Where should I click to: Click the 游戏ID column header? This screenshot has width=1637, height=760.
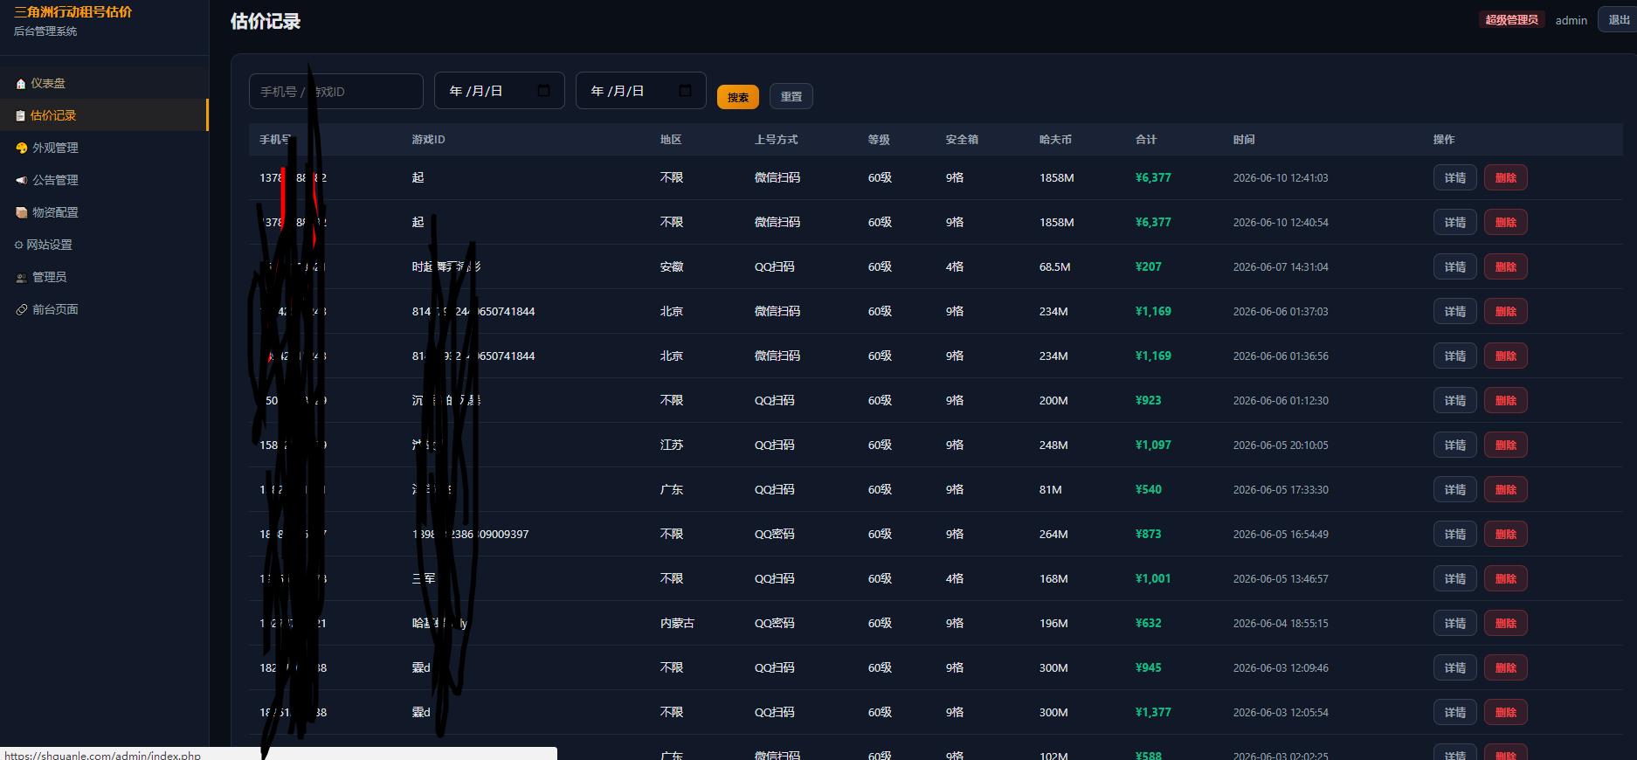coord(428,140)
